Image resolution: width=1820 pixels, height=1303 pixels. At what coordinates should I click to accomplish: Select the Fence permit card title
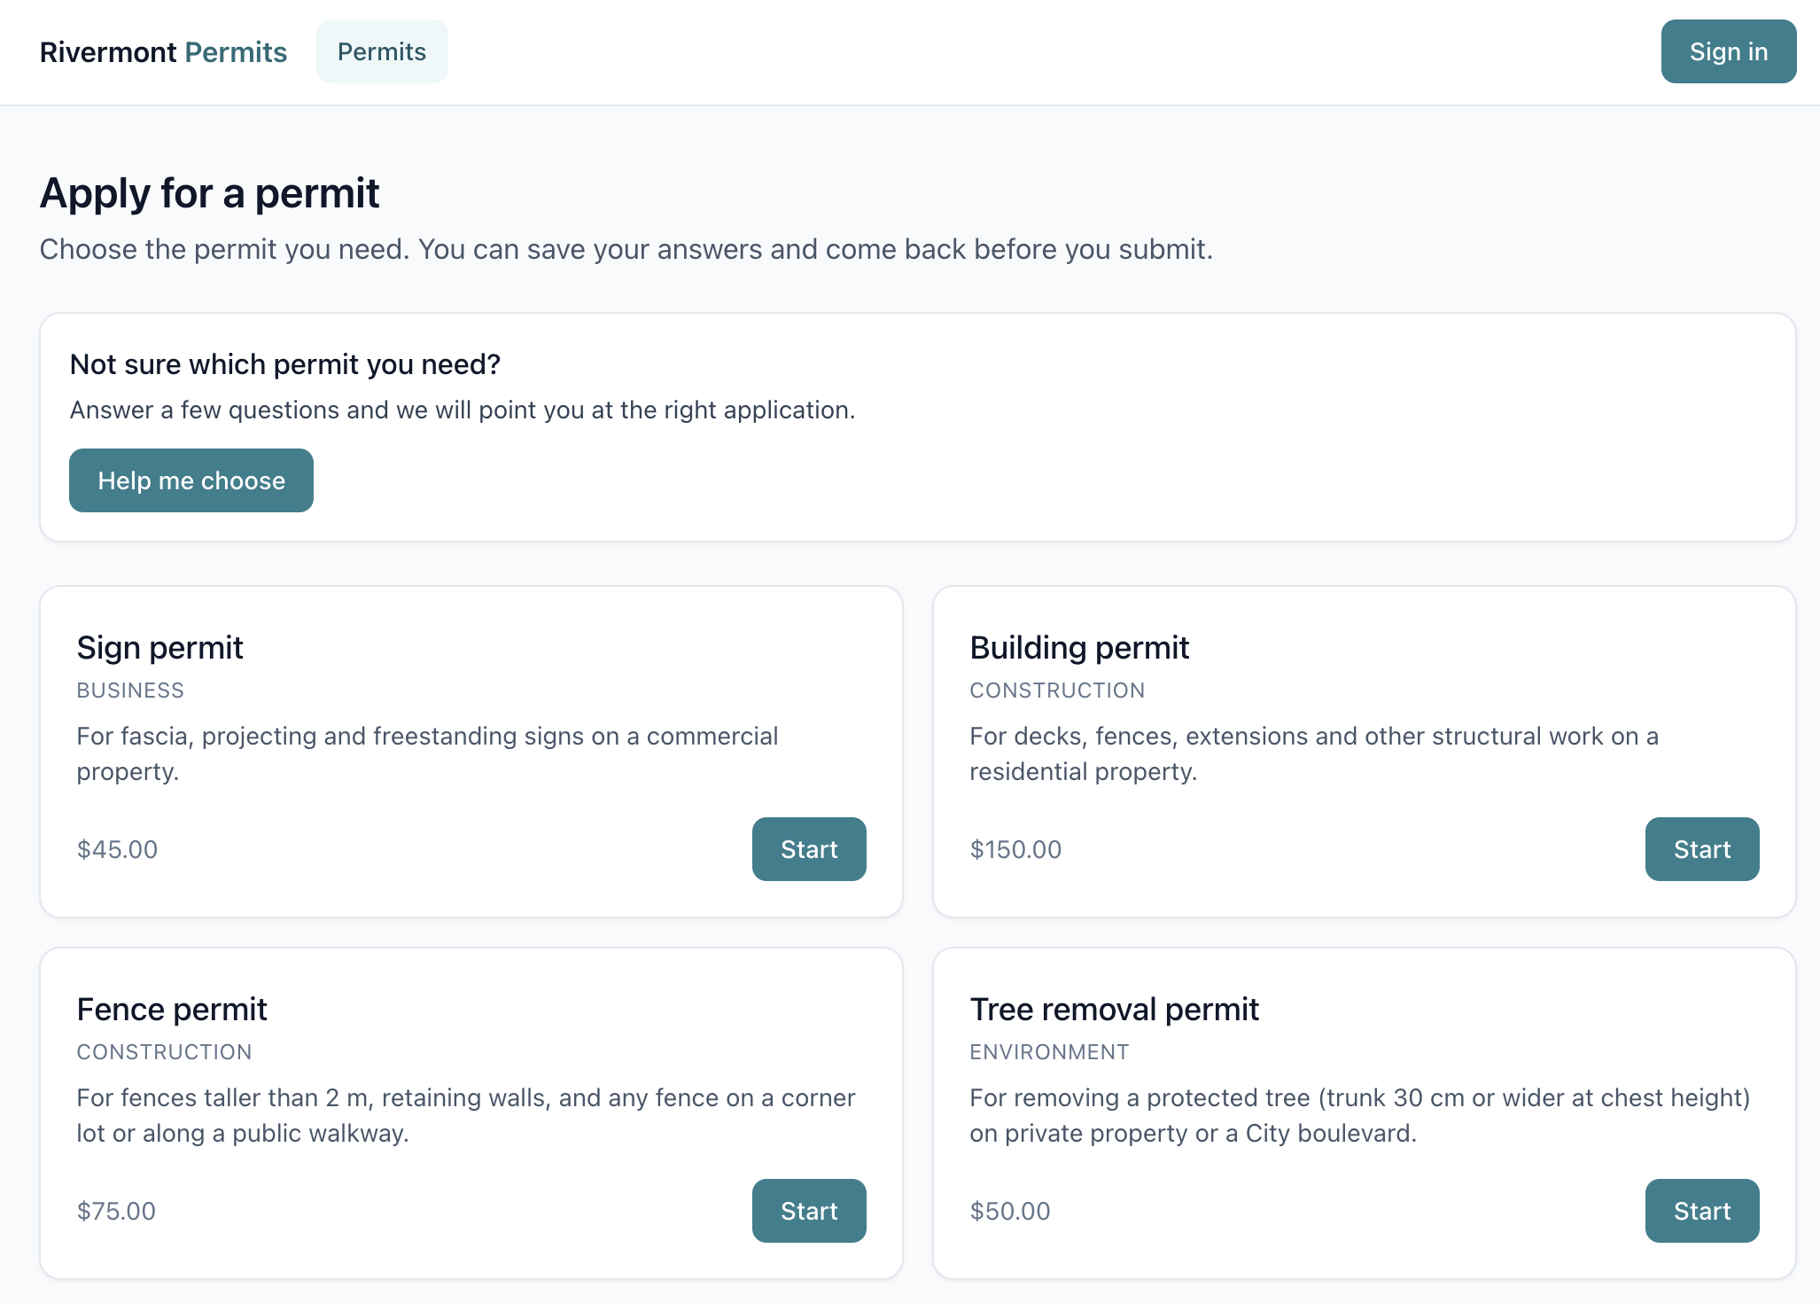tap(172, 1010)
